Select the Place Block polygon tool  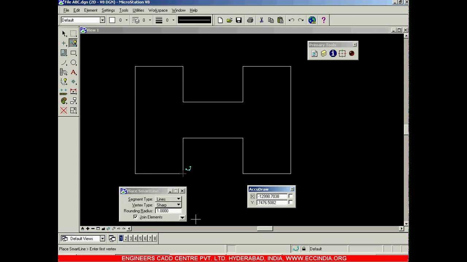73,53
